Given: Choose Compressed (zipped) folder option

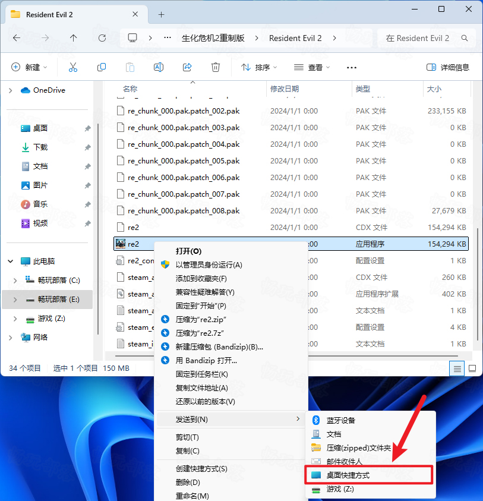Looking at the screenshot, I should click(x=371, y=448).
